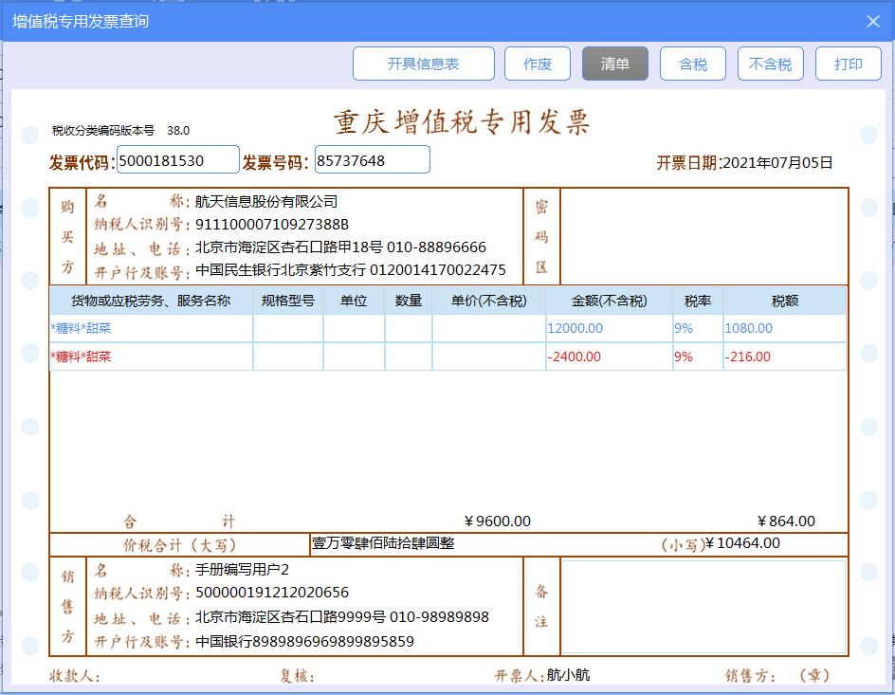Screen dimensions: 895x695
Task: Click the 作废 button to void invoice
Action: pyautogui.click(x=539, y=64)
